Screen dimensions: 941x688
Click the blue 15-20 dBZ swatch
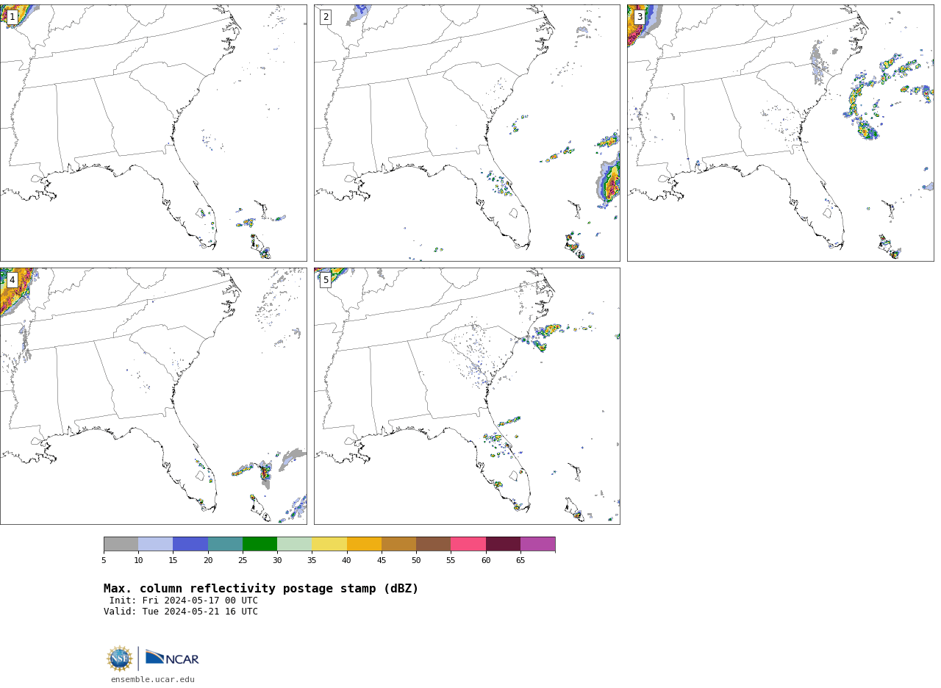point(190,544)
